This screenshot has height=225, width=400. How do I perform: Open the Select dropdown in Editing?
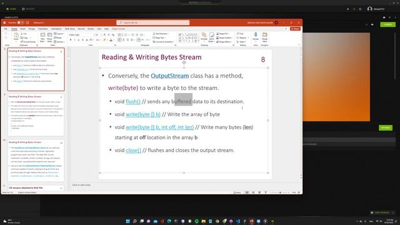tap(241, 42)
